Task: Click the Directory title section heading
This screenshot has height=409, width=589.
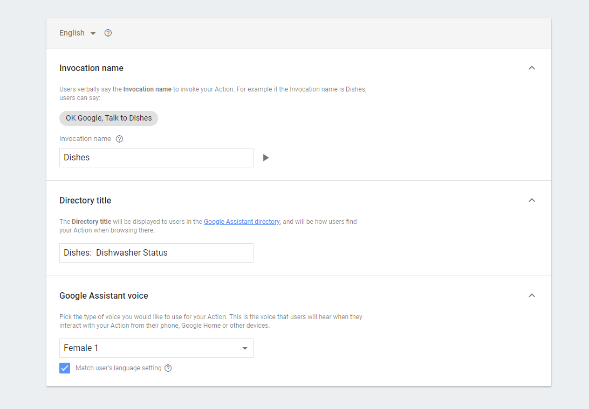Action: 85,201
